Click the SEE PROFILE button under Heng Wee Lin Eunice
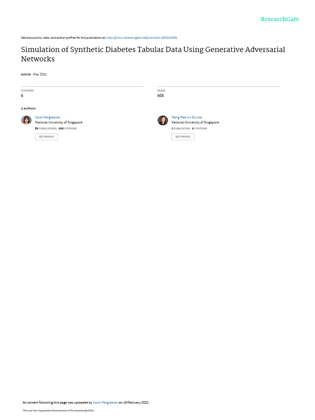 (183, 137)
